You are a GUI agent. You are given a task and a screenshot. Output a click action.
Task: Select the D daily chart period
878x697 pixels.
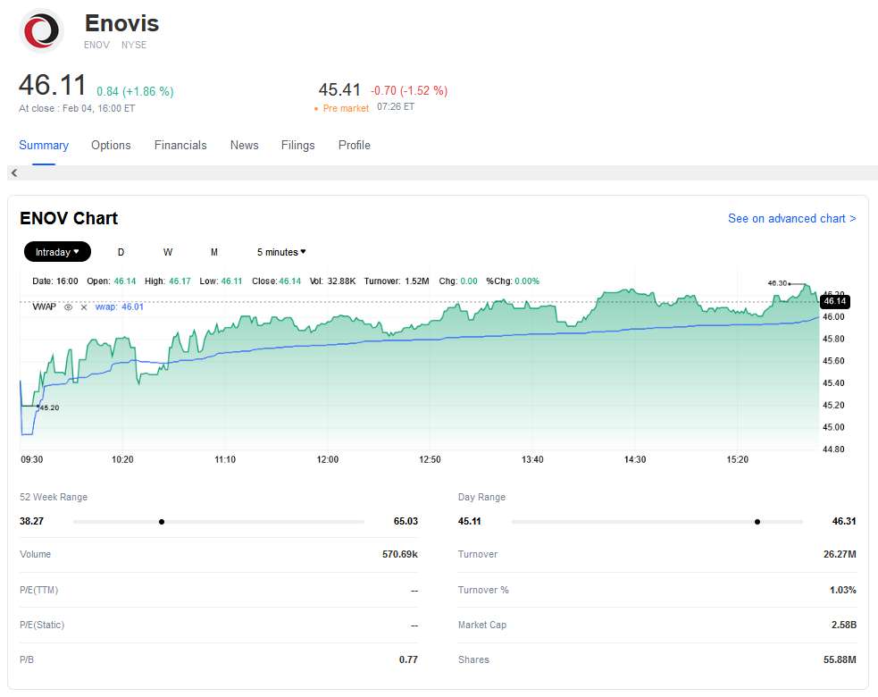121,252
